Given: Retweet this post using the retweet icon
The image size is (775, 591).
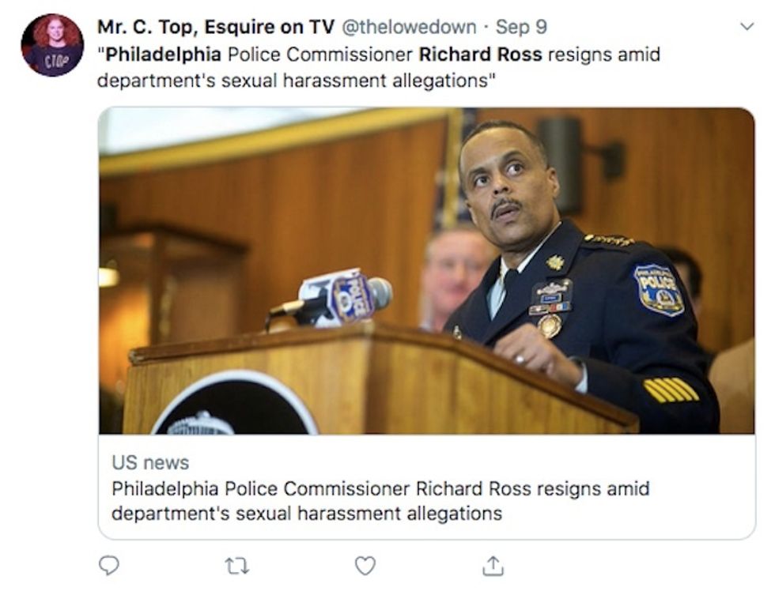Looking at the screenshot, I should pos(236,566).
